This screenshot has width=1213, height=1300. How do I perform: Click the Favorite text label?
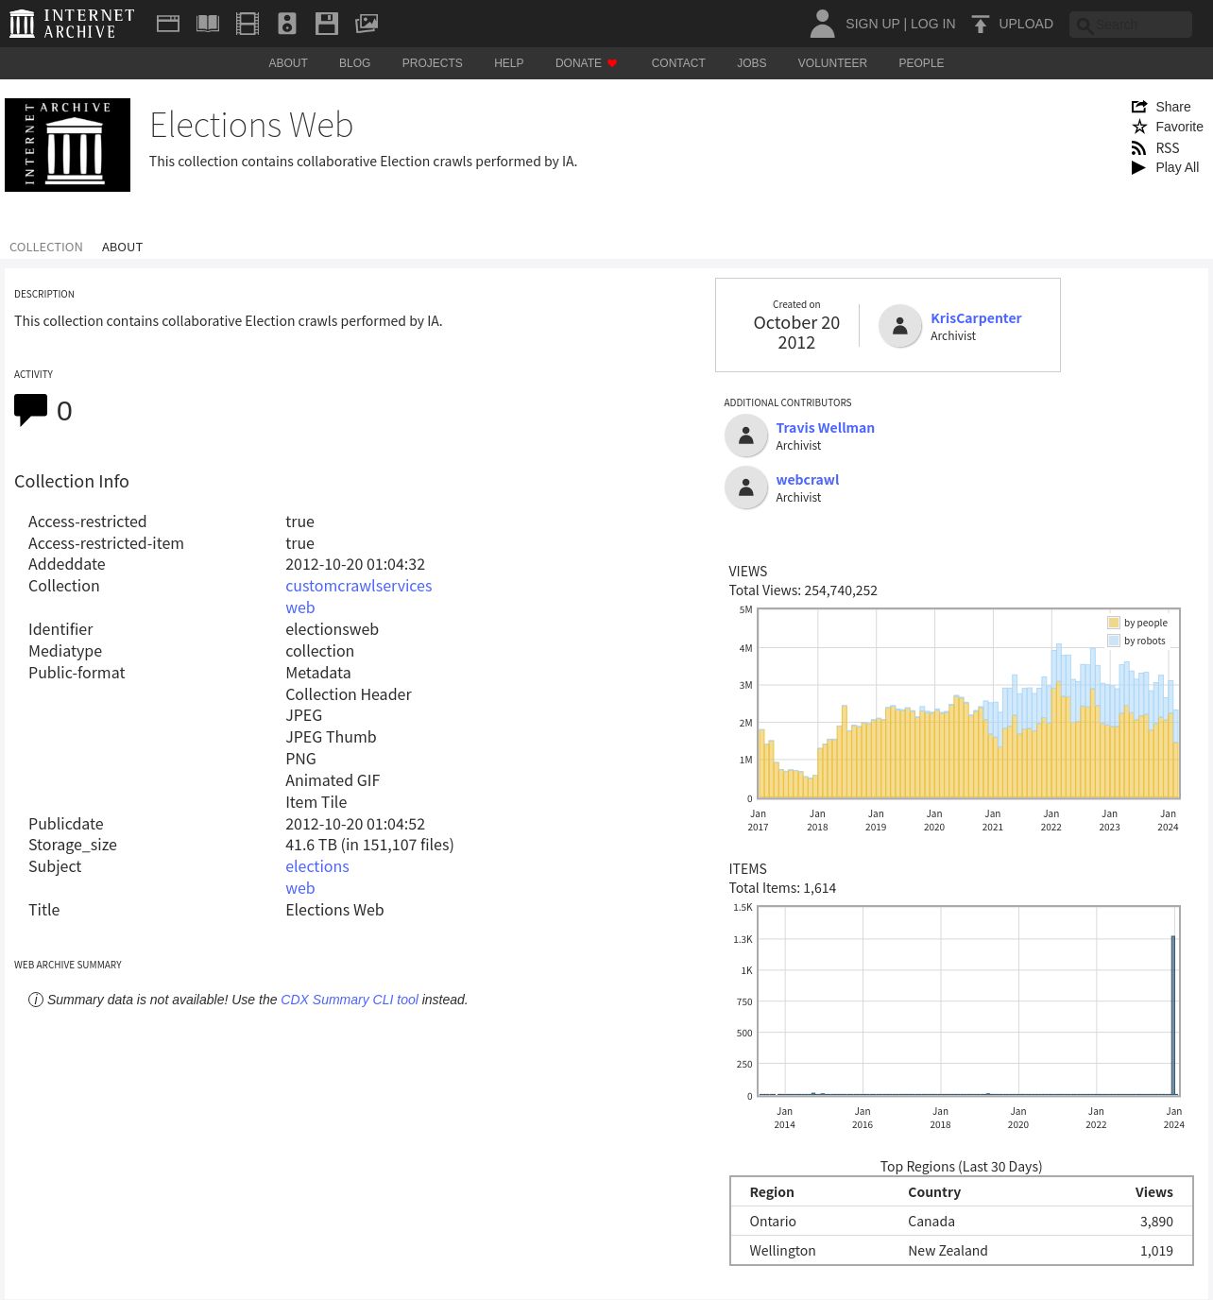click(1179, 127)
